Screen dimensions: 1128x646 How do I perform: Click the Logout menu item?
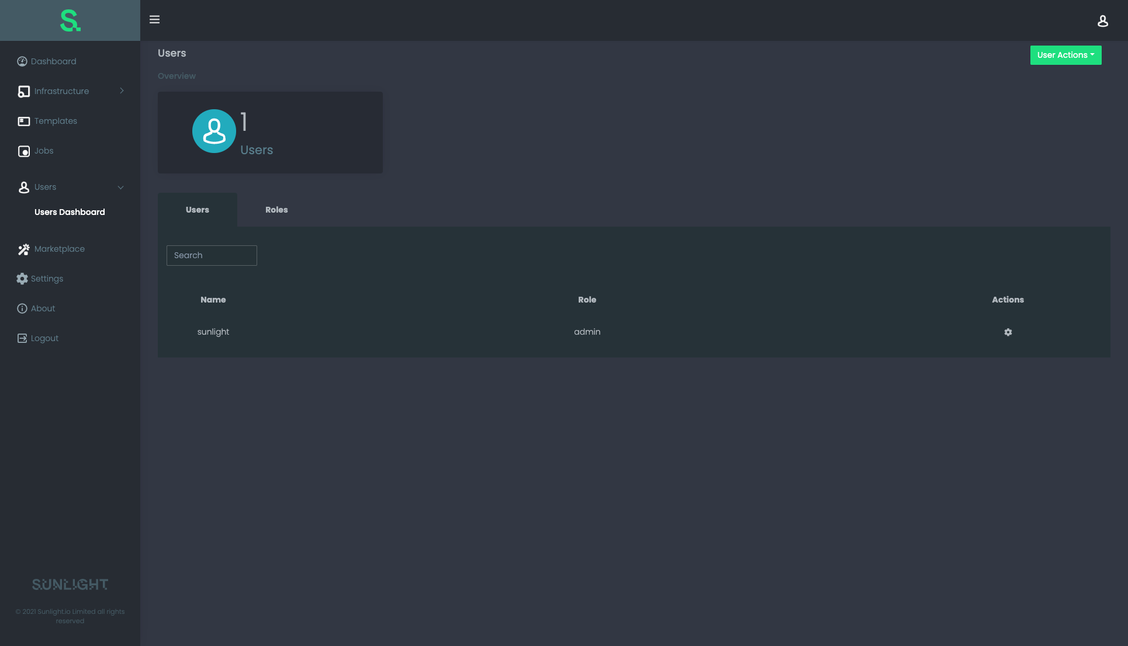(44, 339)
